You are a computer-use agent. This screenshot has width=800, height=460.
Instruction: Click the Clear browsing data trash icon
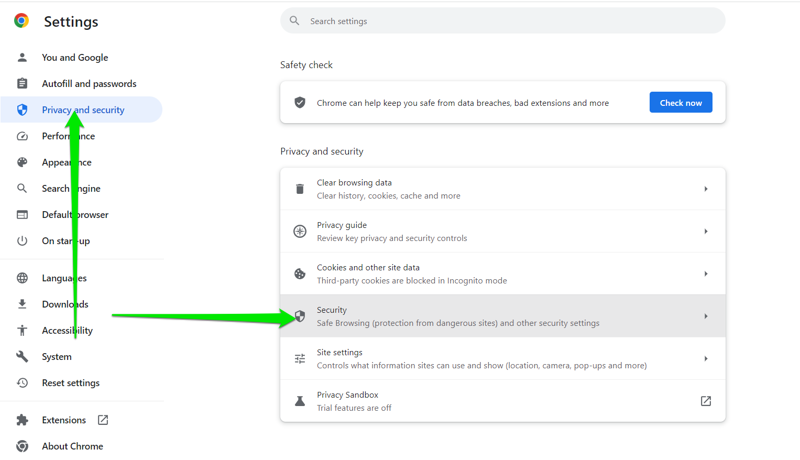[300, 189]
